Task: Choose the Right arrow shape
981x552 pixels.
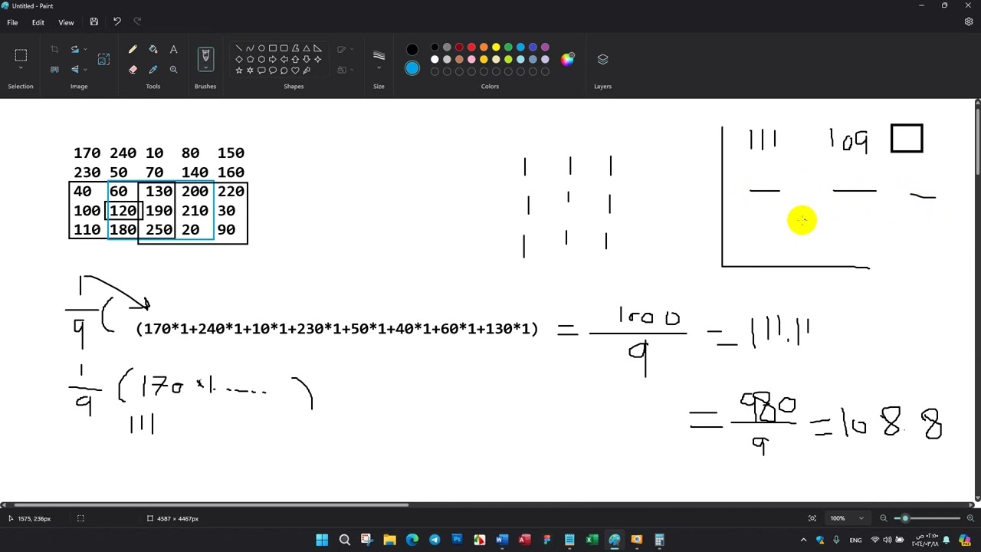Action: click(273, 59)
